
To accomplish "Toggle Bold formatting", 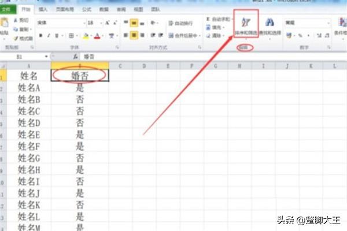I will [x=40, y=35].
